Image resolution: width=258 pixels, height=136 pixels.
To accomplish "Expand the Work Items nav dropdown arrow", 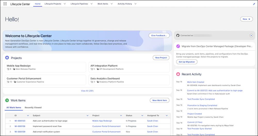I will tap(112, 4).
